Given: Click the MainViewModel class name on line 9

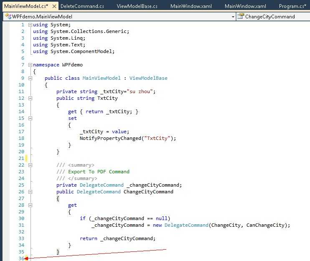Looking at the screenshot, I should tap(102, 78).
